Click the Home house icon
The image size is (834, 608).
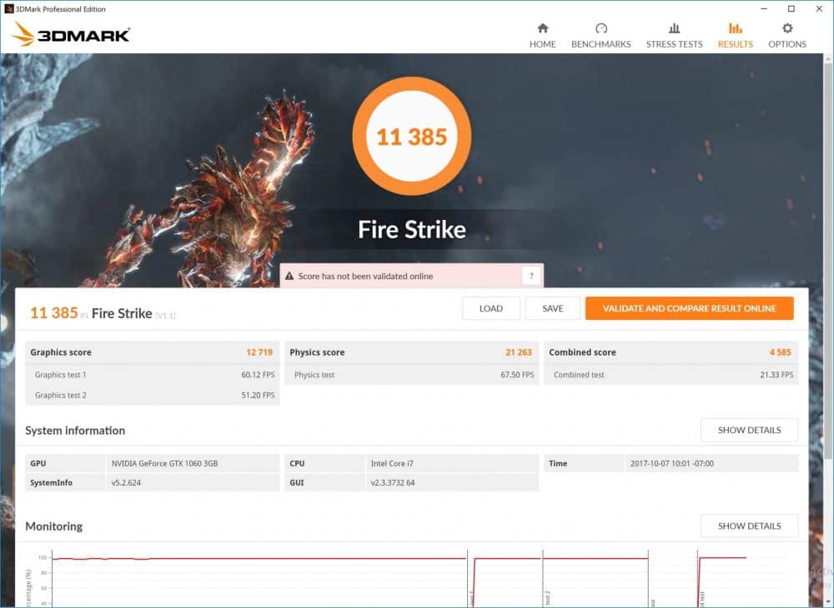543,28
